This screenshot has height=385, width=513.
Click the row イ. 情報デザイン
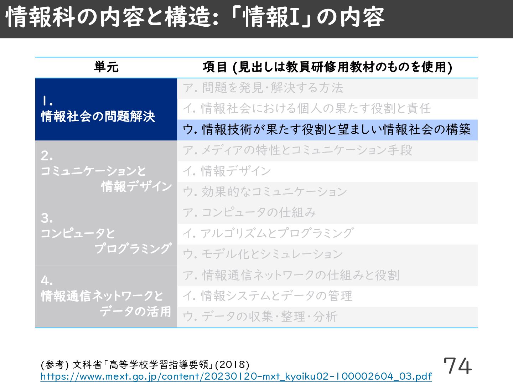(x=327, y=171)
